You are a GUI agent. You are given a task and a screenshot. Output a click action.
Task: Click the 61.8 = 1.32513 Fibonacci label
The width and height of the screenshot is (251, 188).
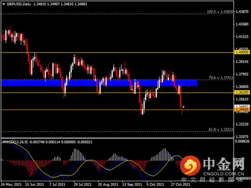(x=221, y=130)
